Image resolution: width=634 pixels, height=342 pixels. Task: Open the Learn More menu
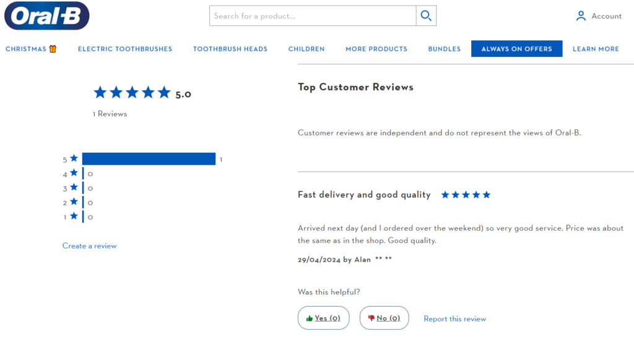[596, 49]
